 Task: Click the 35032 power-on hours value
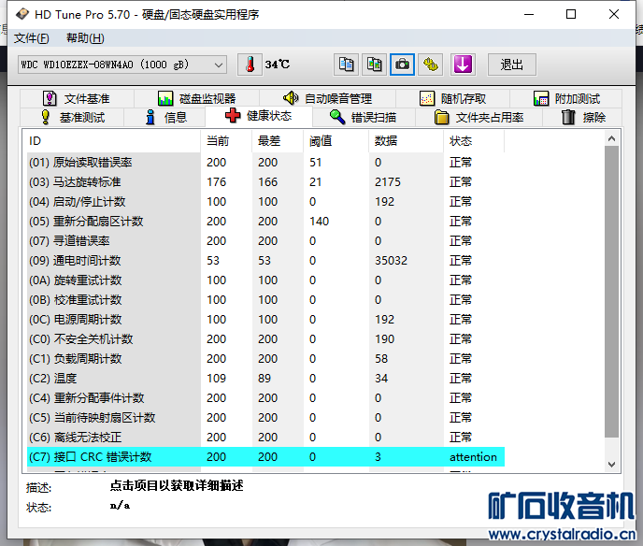pos(391,261)
